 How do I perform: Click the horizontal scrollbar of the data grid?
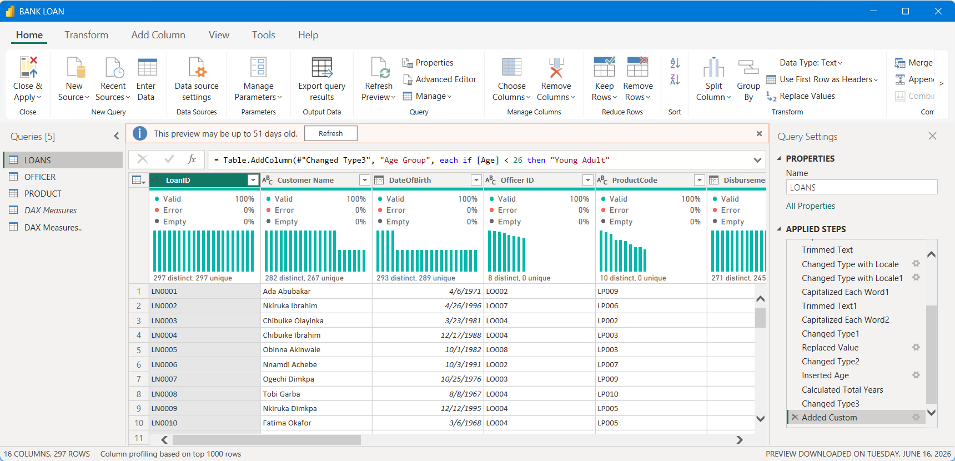point(267,440)
